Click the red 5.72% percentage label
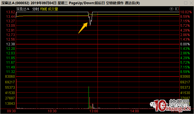 click(185, 26)
